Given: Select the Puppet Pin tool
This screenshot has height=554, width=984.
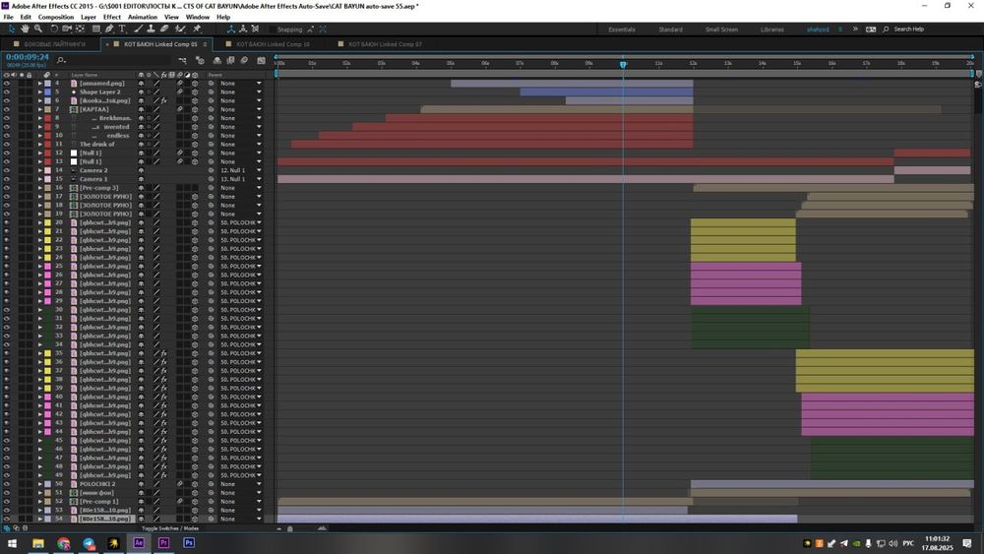Looking at the screenshot, I should point(197,29).
